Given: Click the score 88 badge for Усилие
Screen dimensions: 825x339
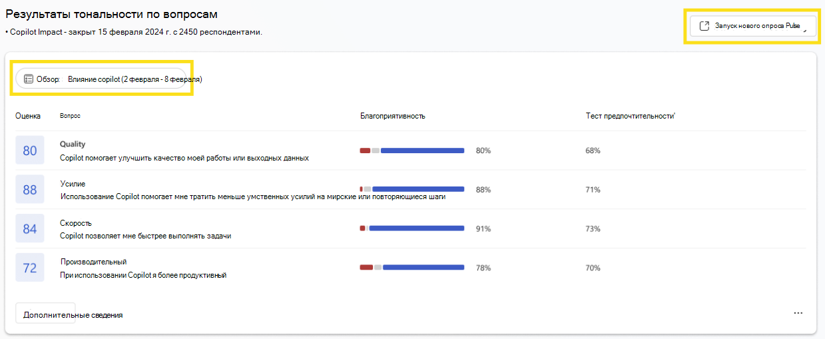Looking at the screenshot, I should tap(30, 190).
